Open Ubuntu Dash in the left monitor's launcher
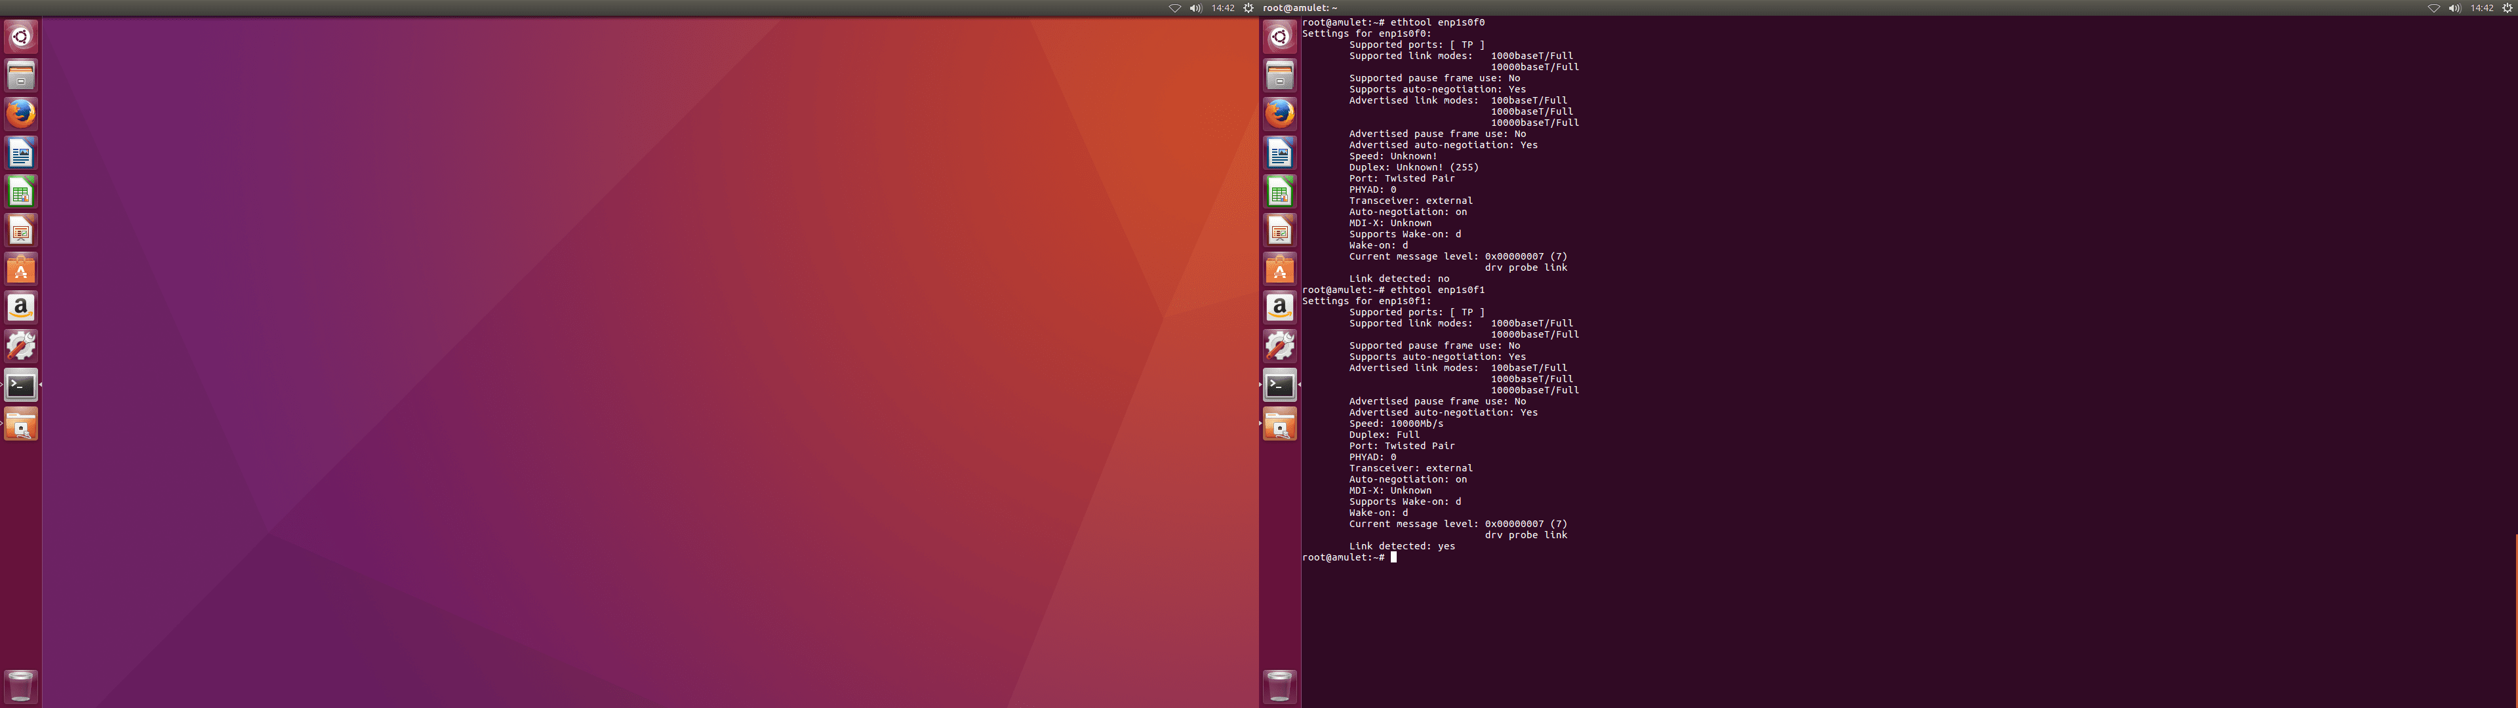This screenshot has width=2518, height=708. pos(20,37)
